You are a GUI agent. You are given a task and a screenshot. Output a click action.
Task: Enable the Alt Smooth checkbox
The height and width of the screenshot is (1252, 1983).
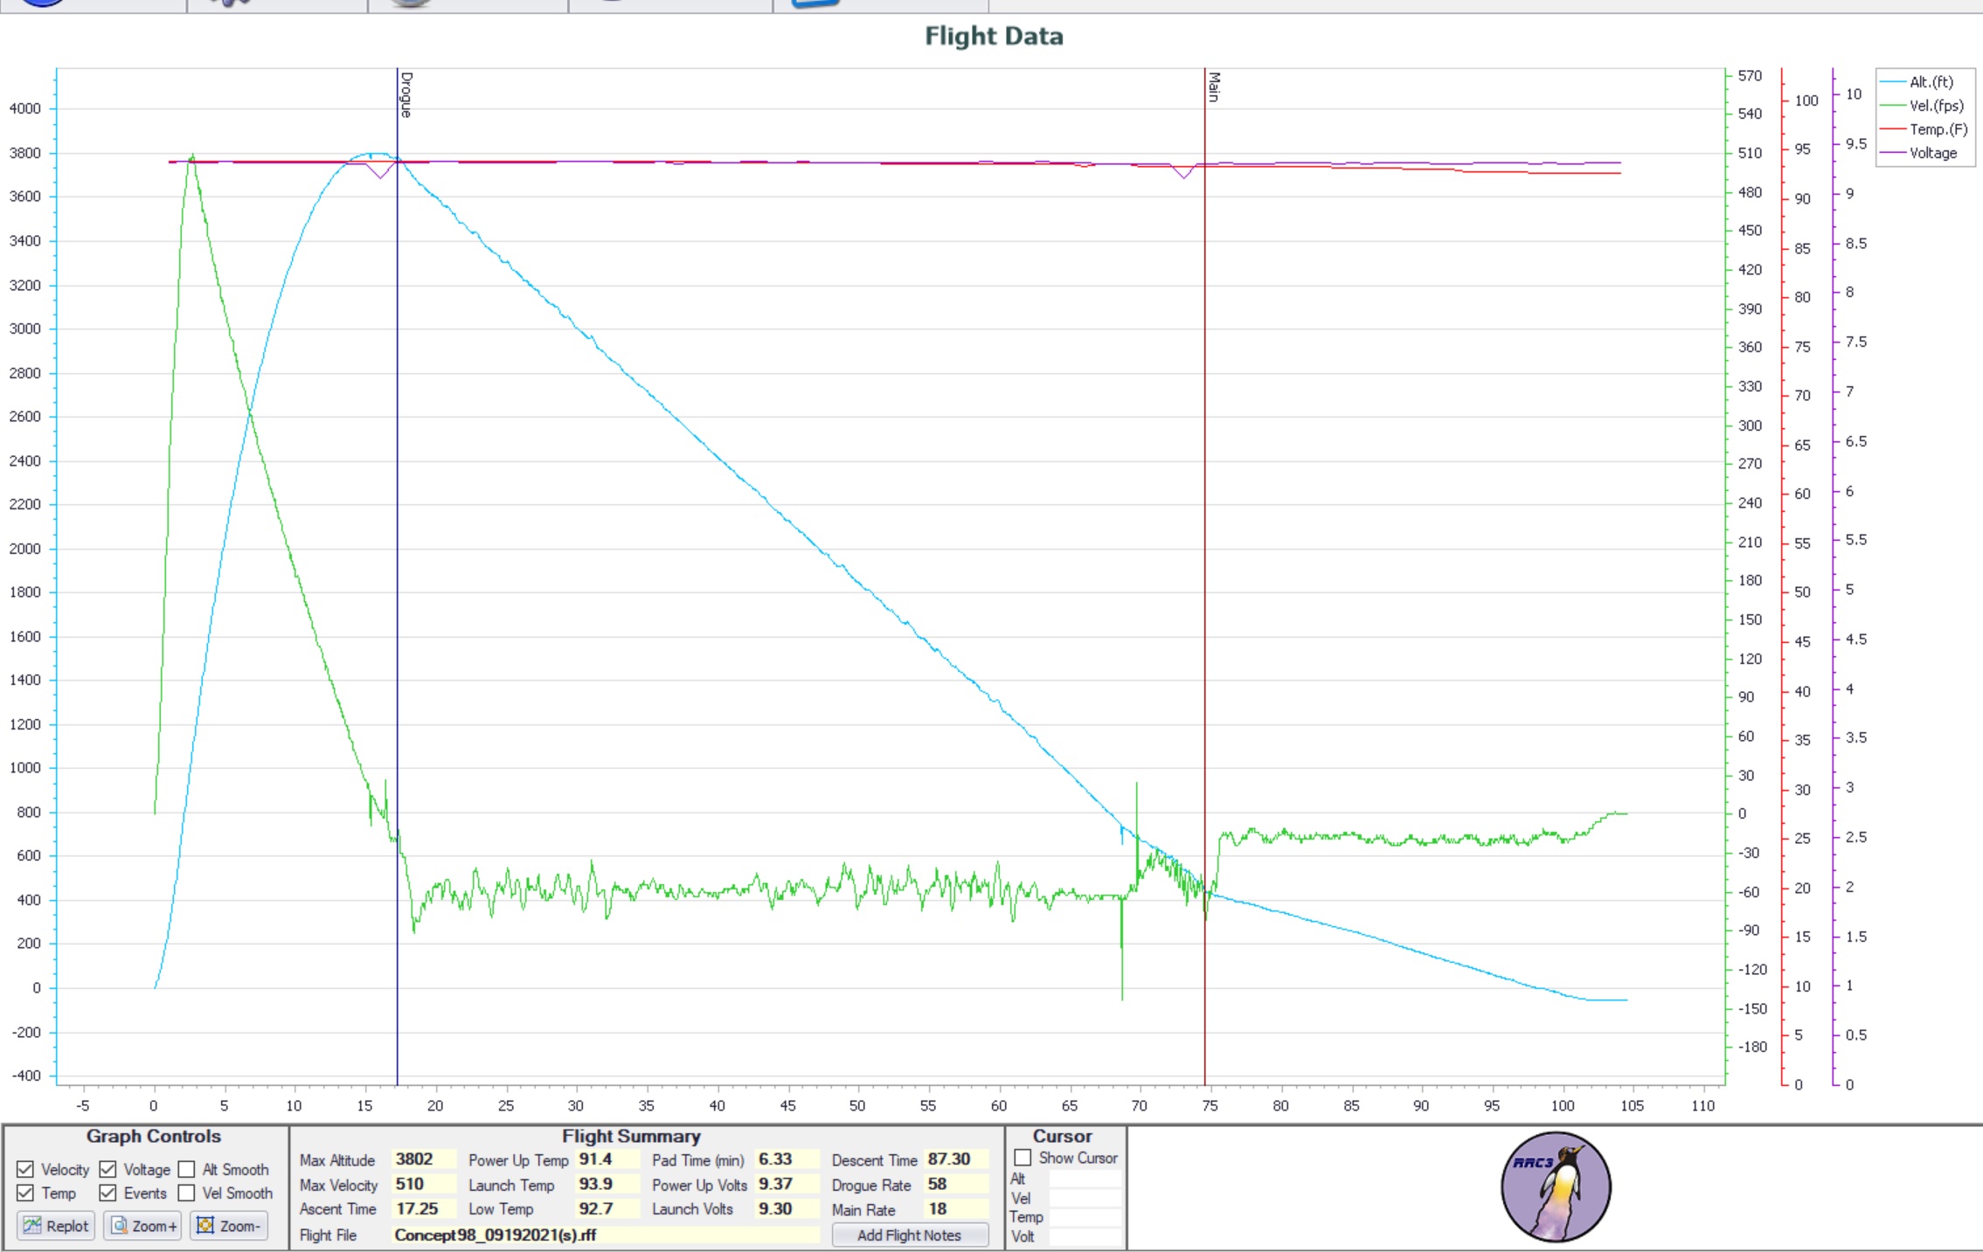[x=187, y=1169]
